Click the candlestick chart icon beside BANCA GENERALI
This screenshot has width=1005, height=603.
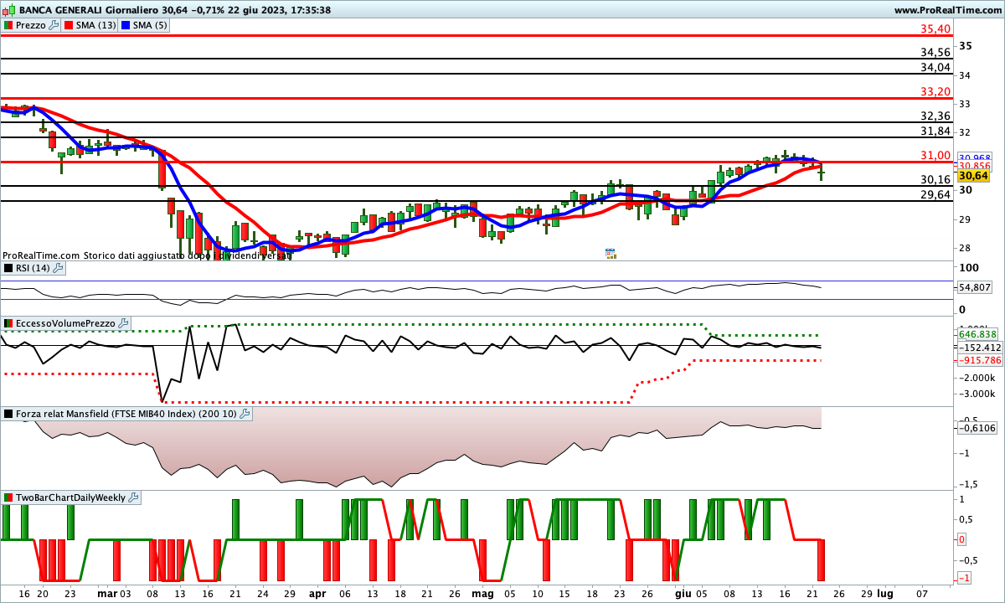click(x=8, y=10)
